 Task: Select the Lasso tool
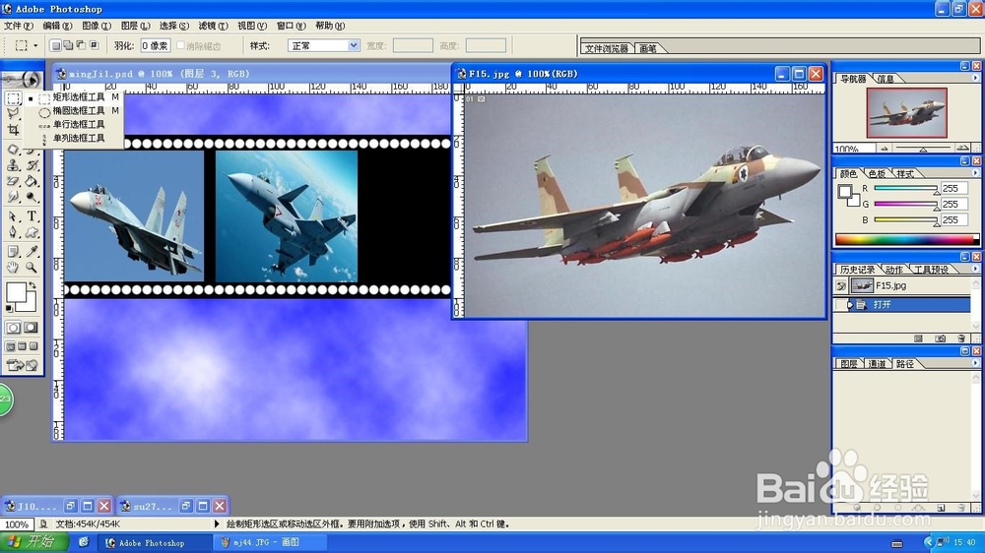tap(13, 113)
